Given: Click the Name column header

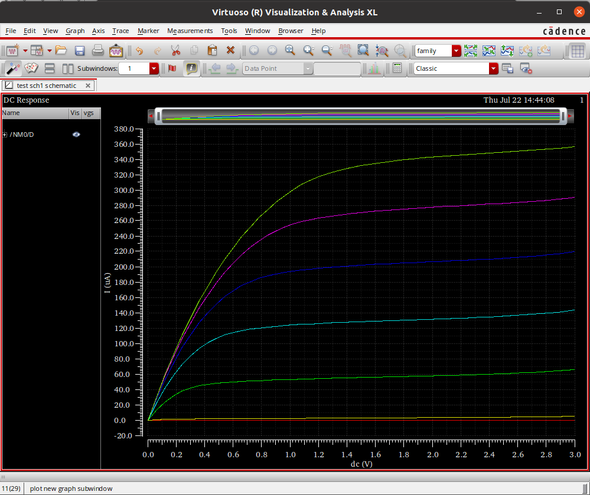Looking at the screenshot, I should click(x=35, y=113).
